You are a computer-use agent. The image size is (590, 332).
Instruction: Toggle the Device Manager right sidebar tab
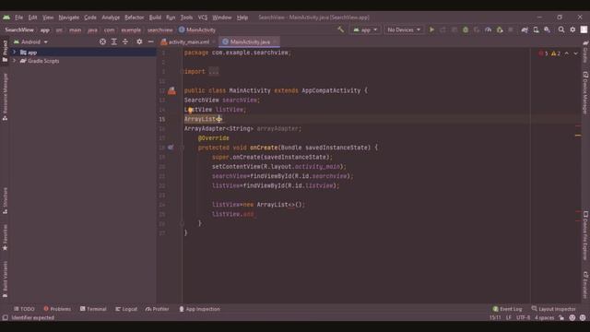point(585,92)
